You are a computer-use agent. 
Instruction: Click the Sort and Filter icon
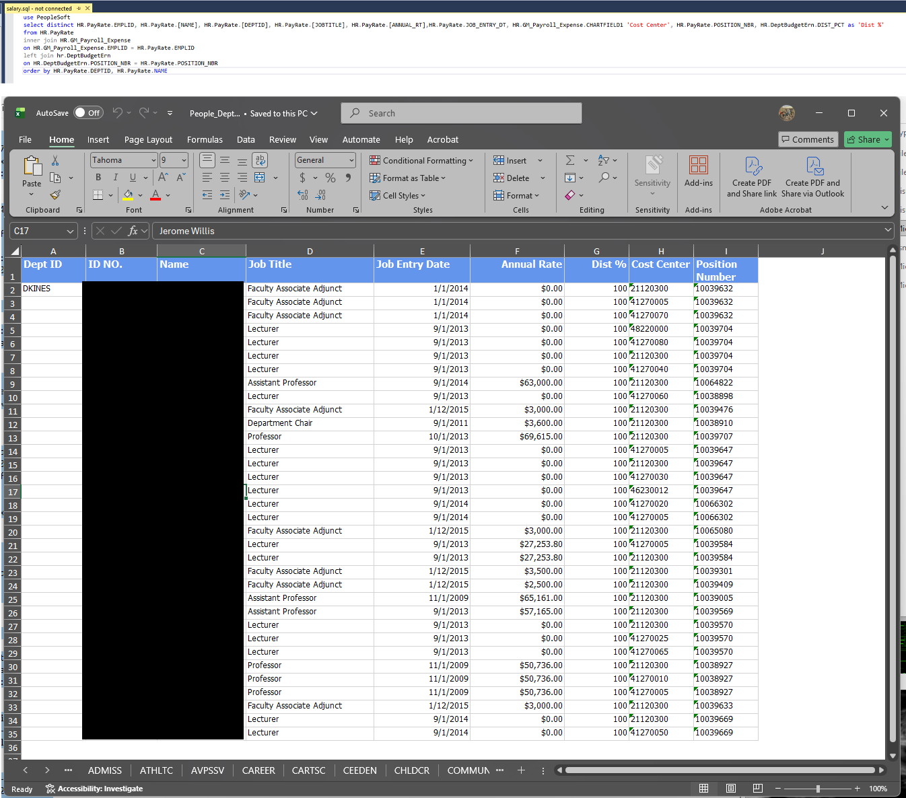tap(604, 160)
